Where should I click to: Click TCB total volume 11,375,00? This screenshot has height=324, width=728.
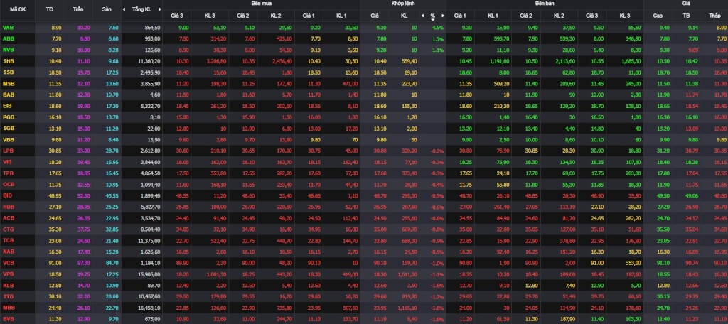(x=149, y=240)
